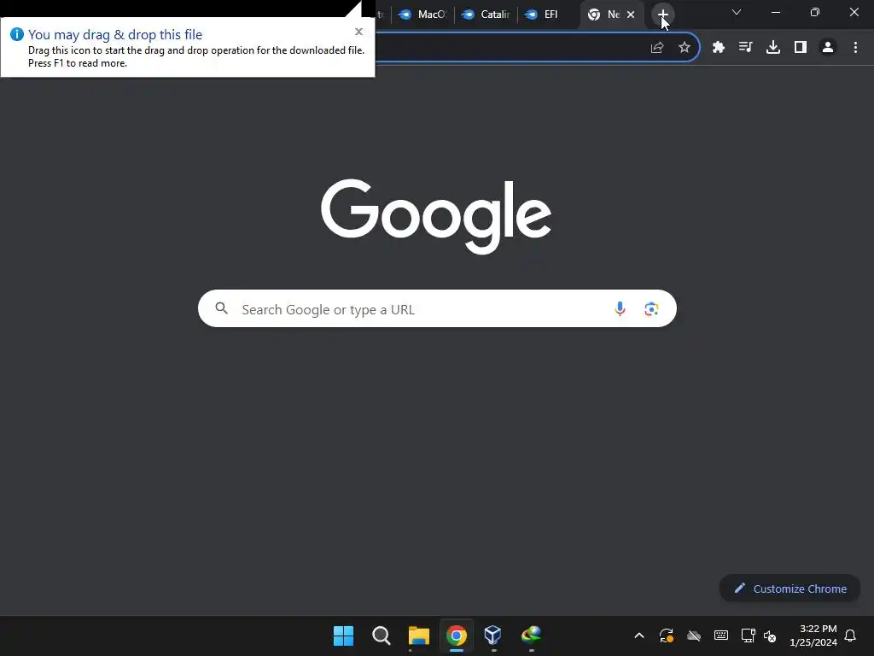The height and width of the screenshot is (656, 874).
Task: Open Chrome three-dot menu
Action: pos(855,48)
